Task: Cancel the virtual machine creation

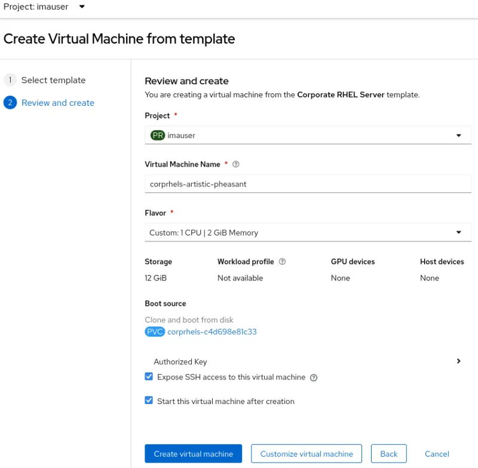Action: coord(437,454)
